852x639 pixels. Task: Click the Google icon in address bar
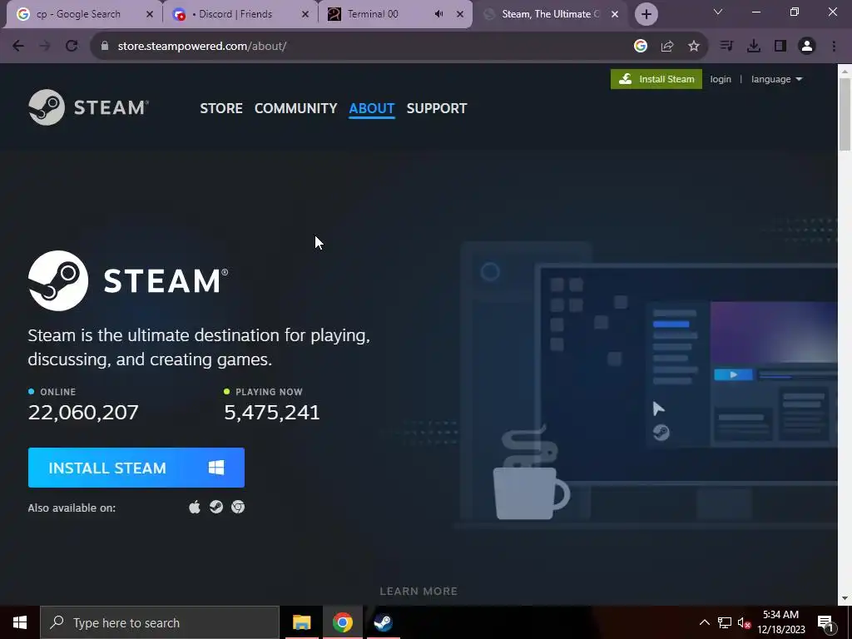point(641,47)
